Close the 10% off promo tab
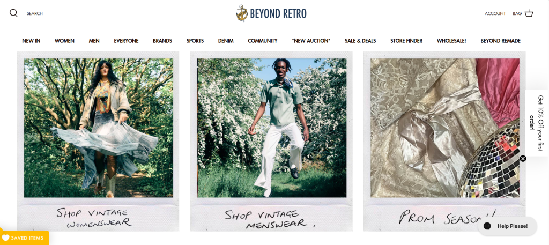Image resolution: width=549 pixels, height=245 pixels. [x=523, y=159]
